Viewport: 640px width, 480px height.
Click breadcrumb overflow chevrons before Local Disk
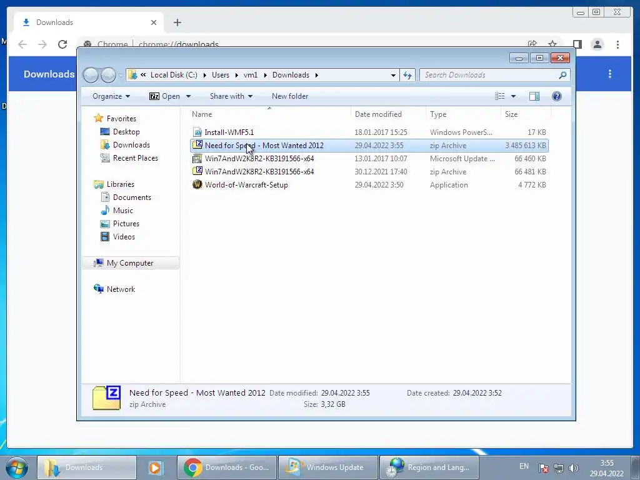143,75
